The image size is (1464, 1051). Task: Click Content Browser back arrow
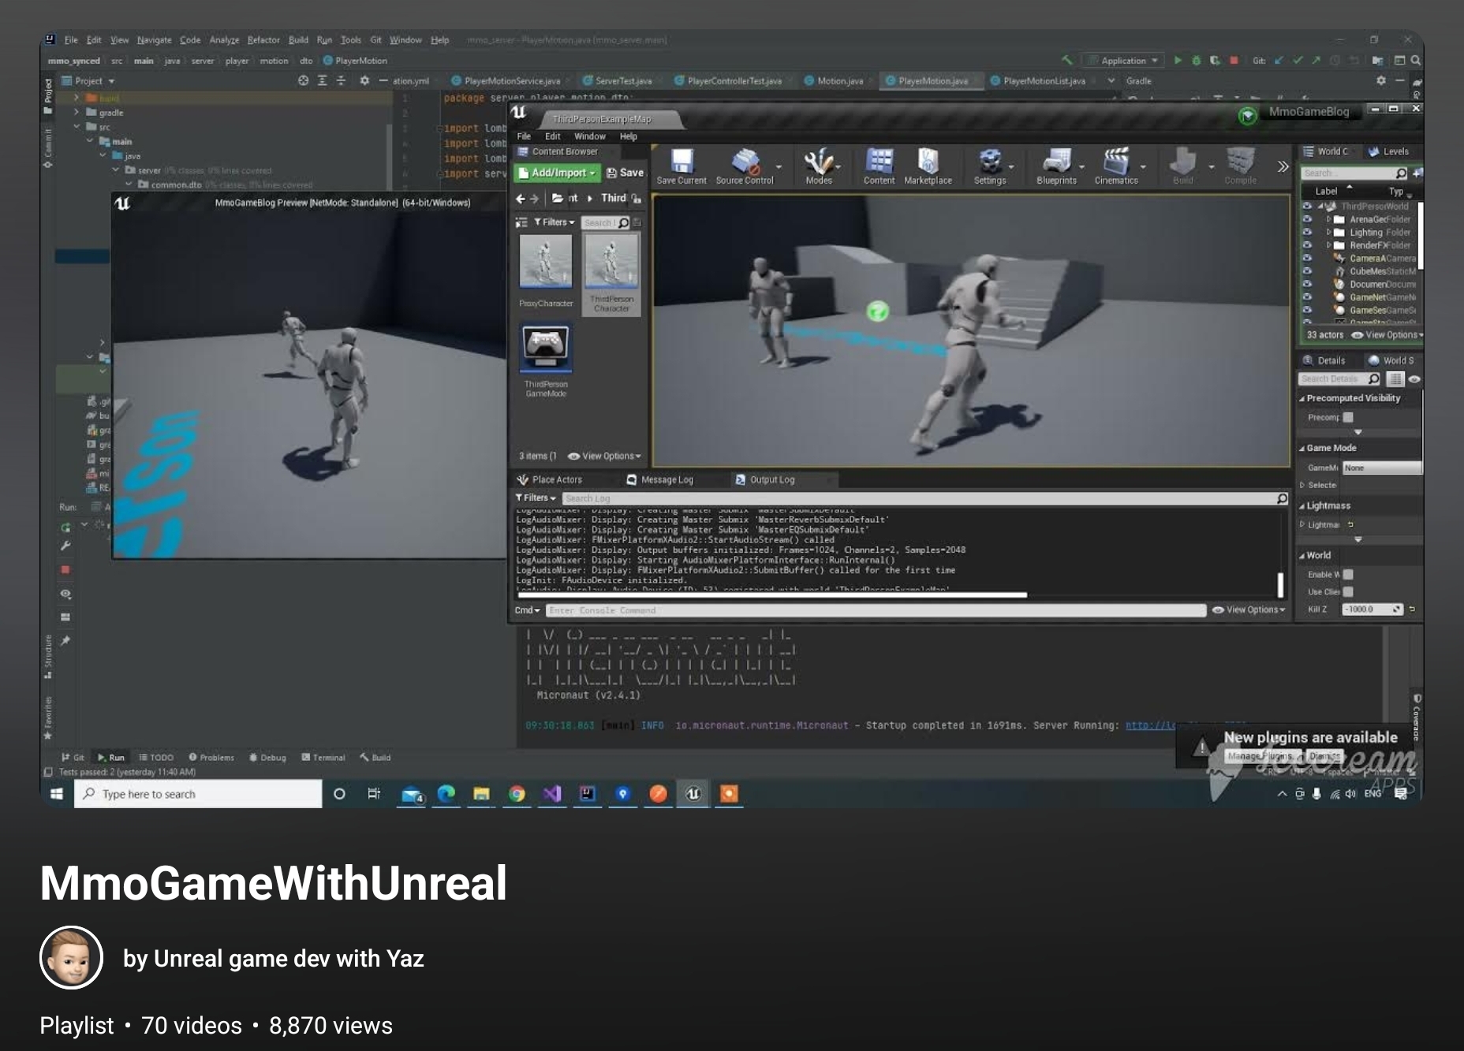(x=520, y=199)
